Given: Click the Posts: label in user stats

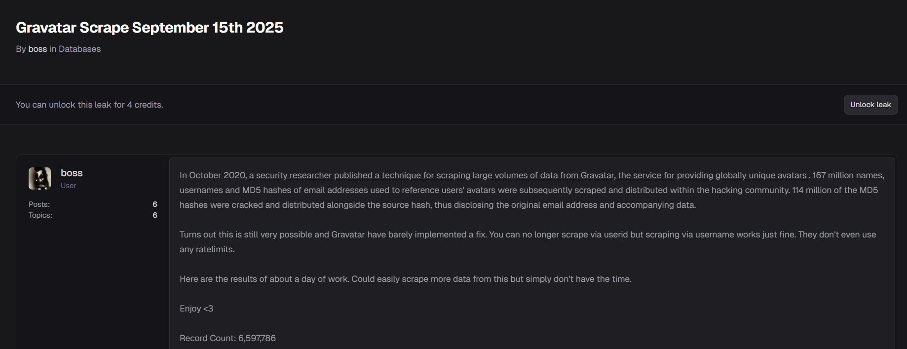Looking at the screenshot, I should coord(39,204).
